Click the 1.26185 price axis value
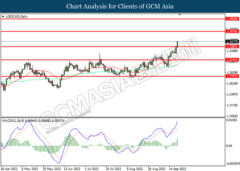 point(232,83)
